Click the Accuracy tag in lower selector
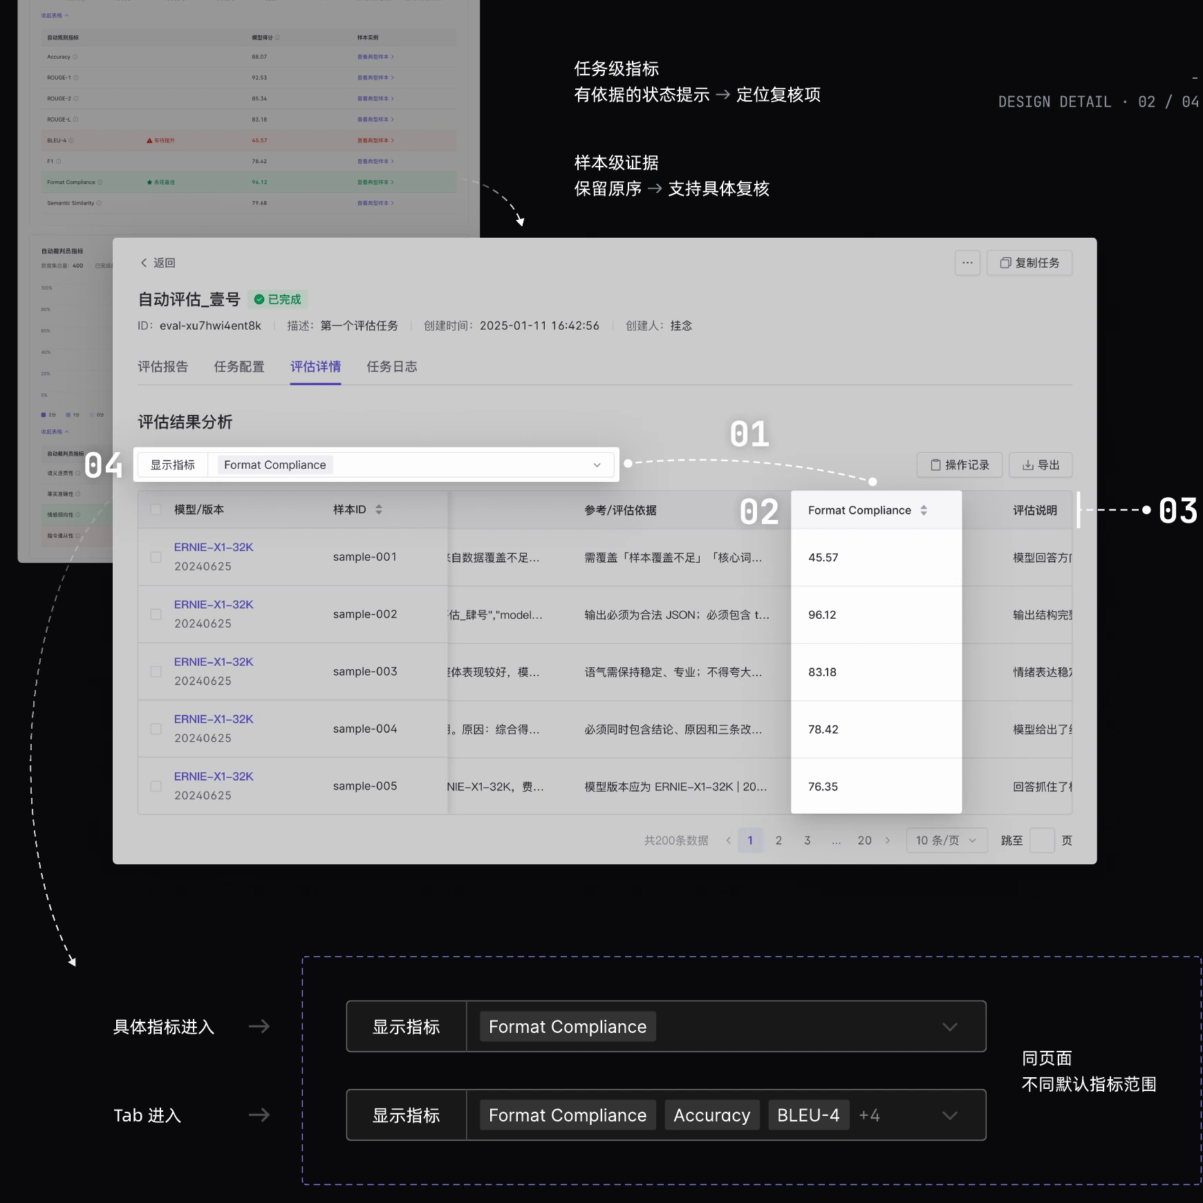Screen dimensions: 1203x1203 712,1115
